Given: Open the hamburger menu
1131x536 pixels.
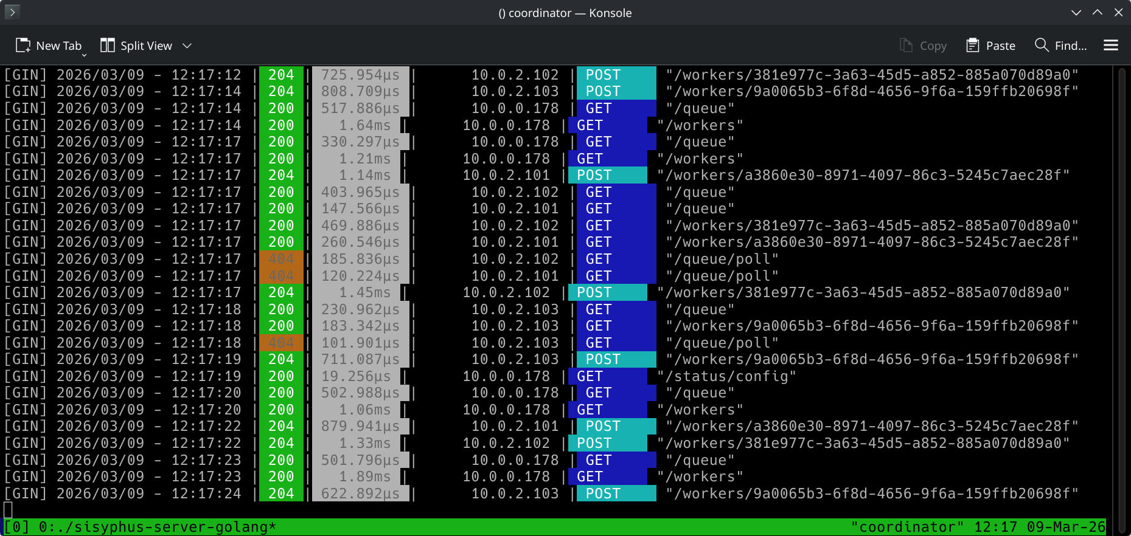Looking at the screenshot, I should coord(1111,46).
